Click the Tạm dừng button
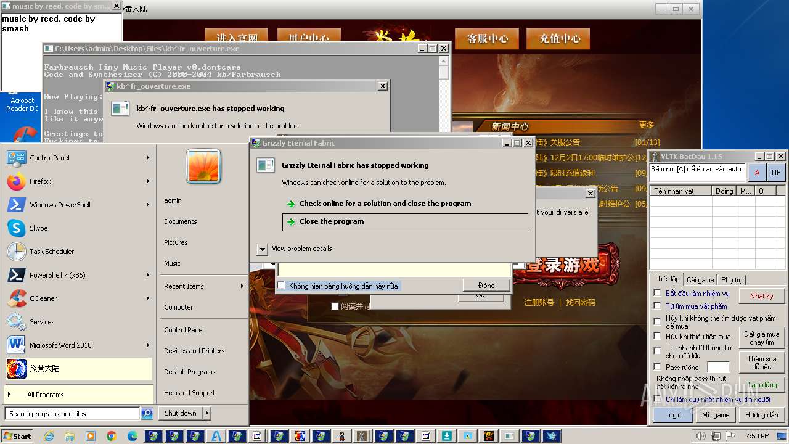This screenshot has width=789, height=444. coord(762,385)
